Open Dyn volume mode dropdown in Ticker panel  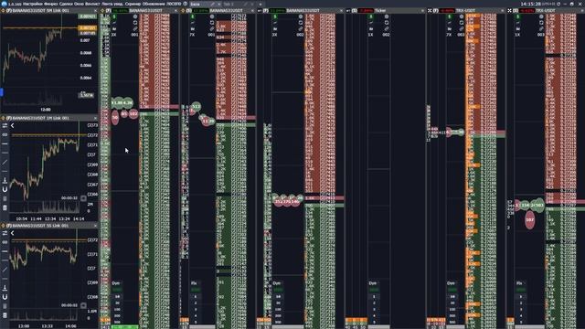(x=373, y=283)
